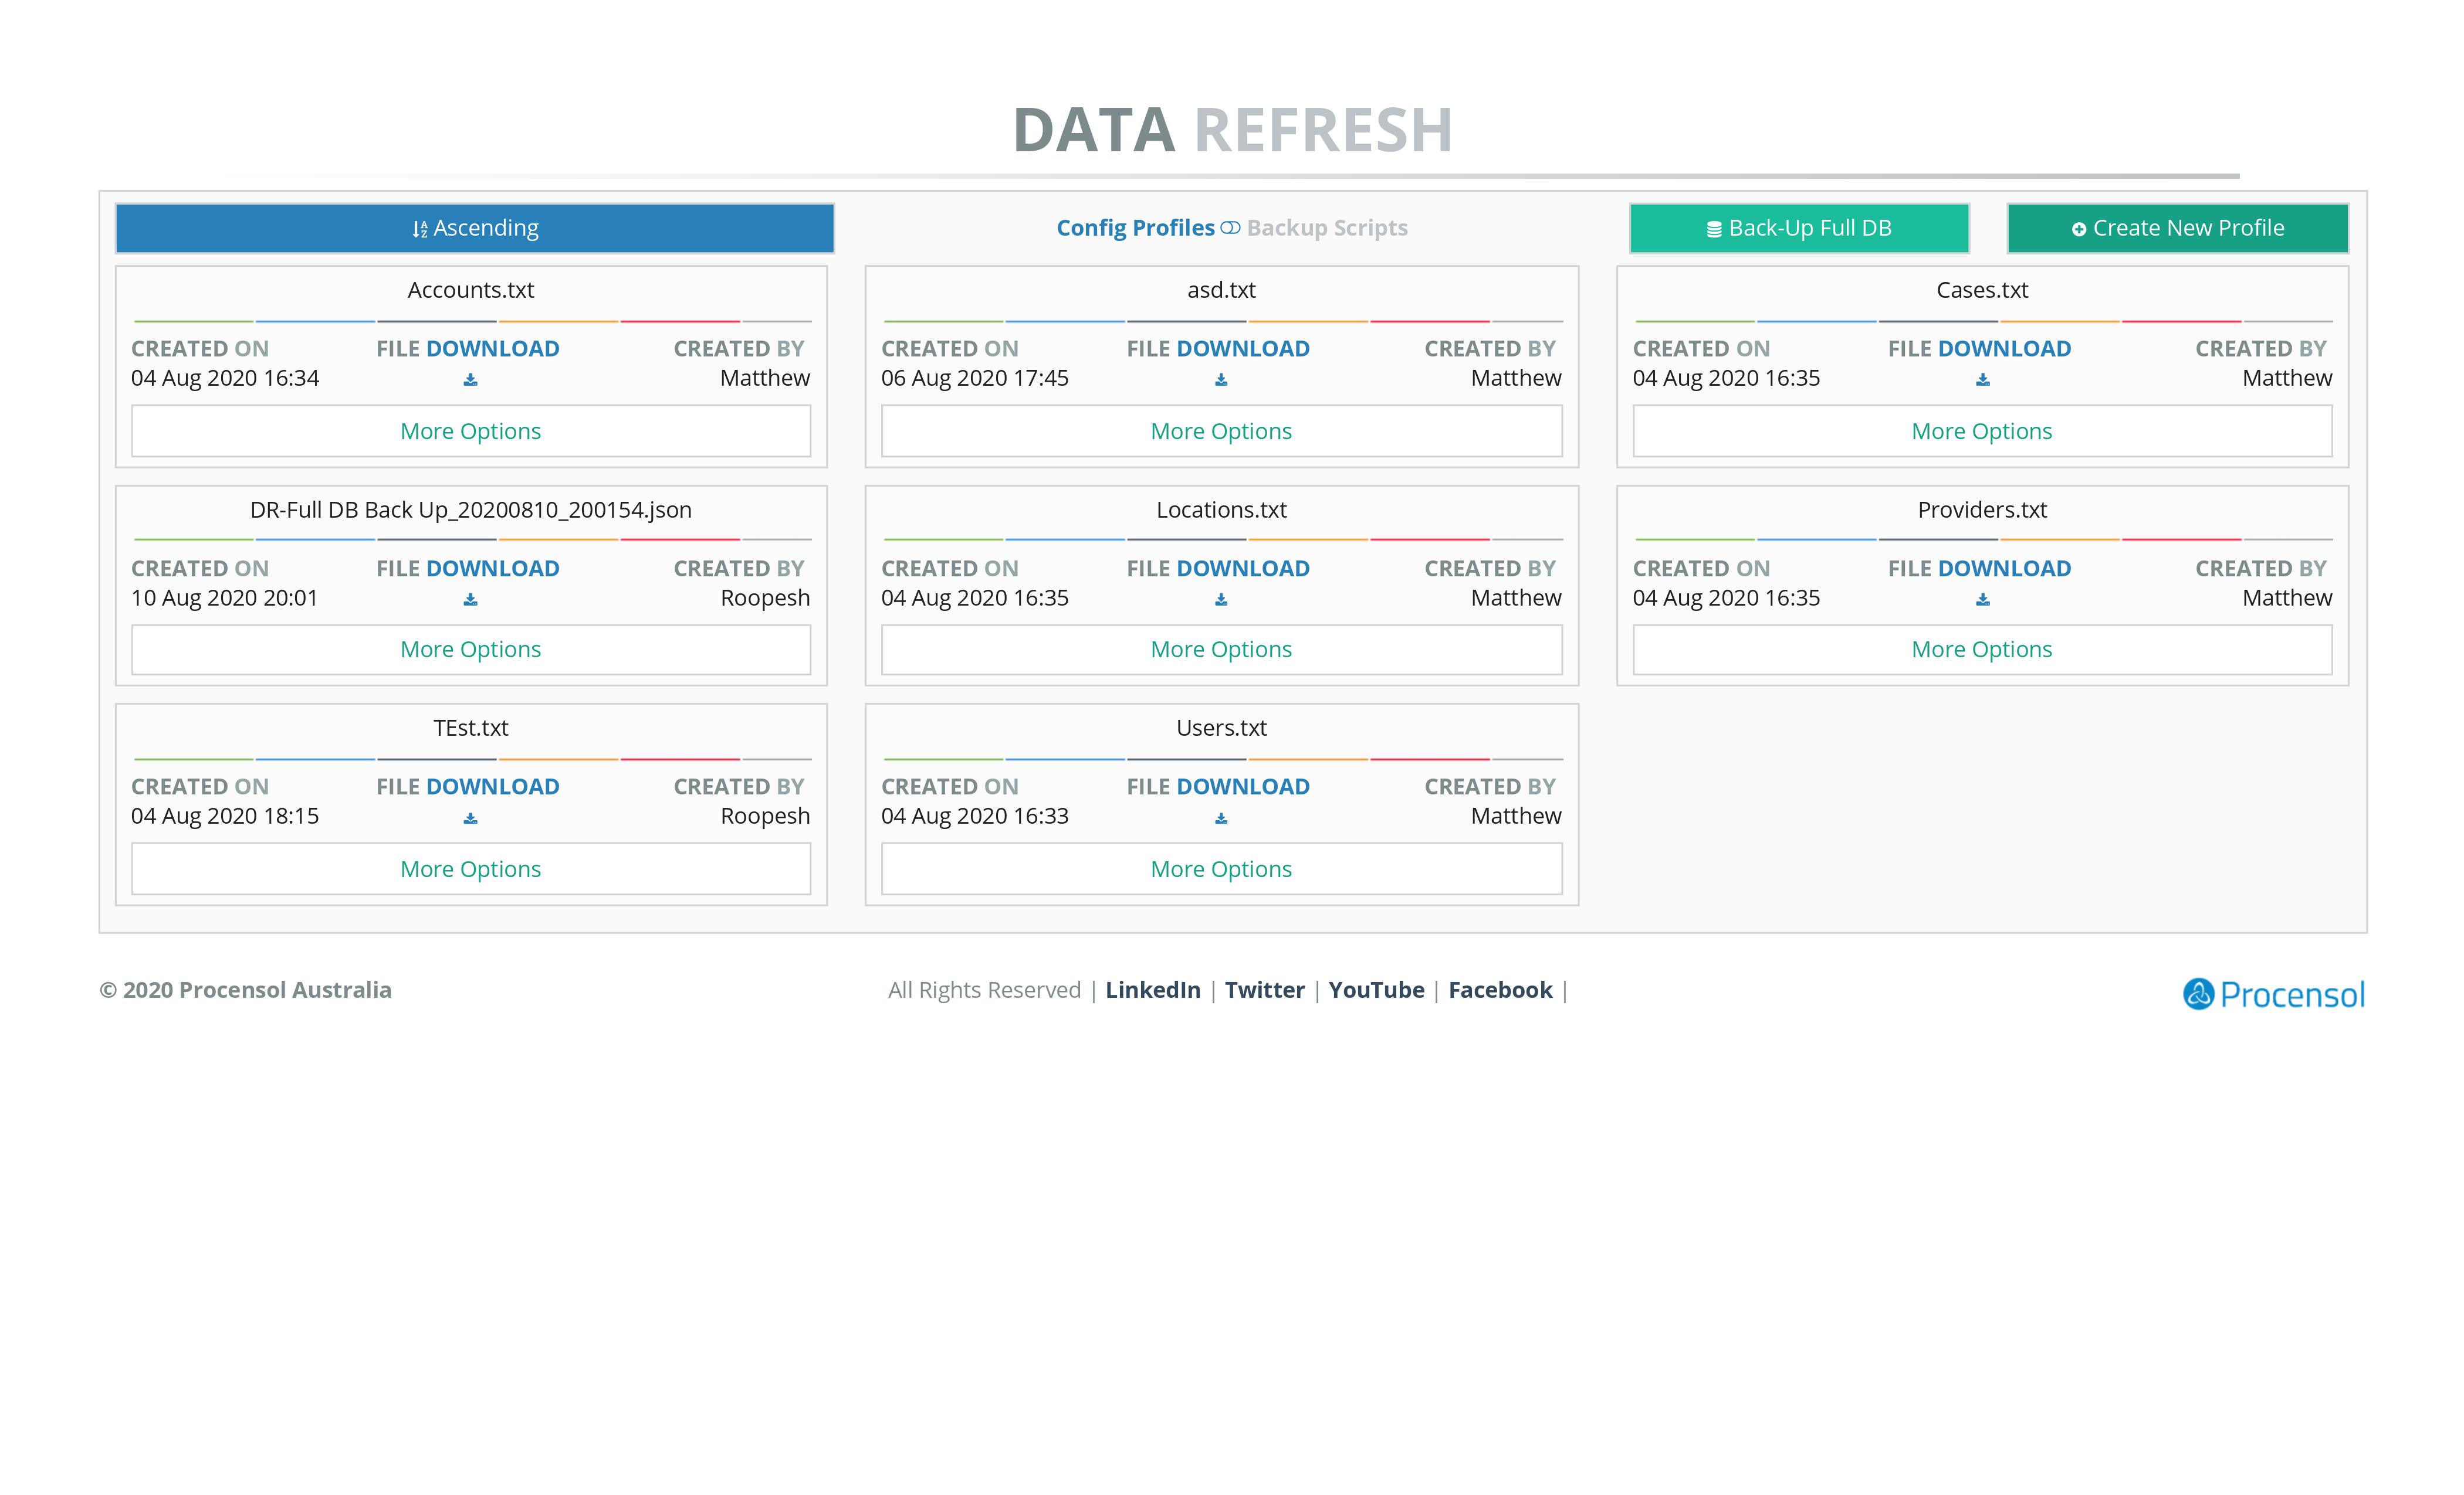2464x1495 pixels.
Task: Click the TEst.txt download icon
Action: [x=470, y=818]
